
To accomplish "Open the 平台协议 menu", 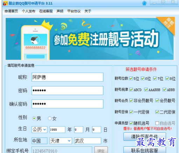I will [74, 11].
